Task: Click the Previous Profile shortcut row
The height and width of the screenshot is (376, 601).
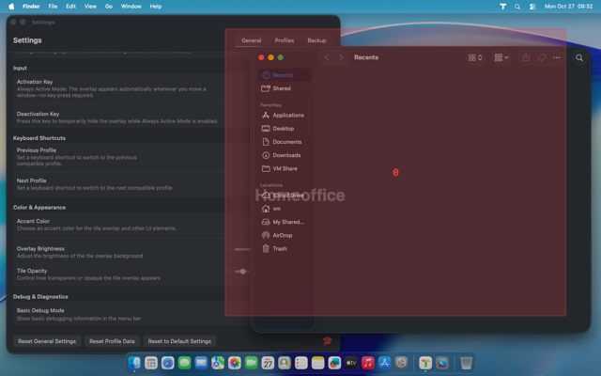Action: pos(131,157)
